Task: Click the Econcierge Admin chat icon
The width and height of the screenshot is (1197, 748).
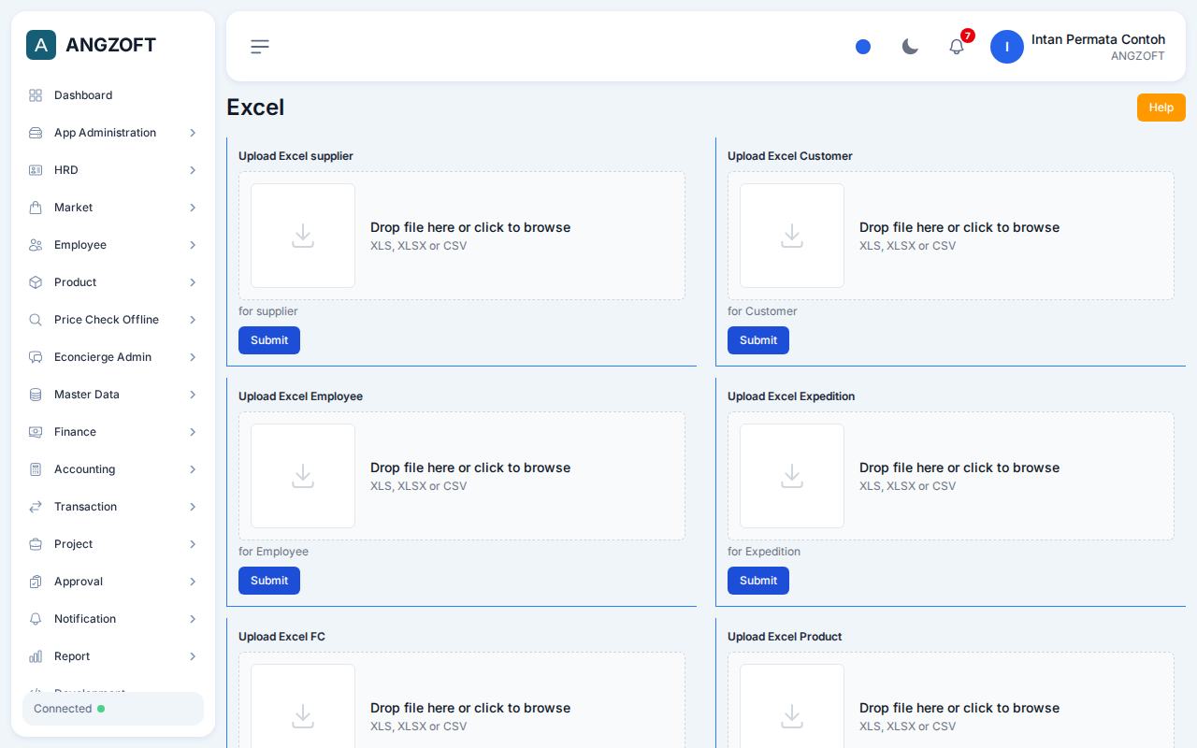Action: pos(36,357)
